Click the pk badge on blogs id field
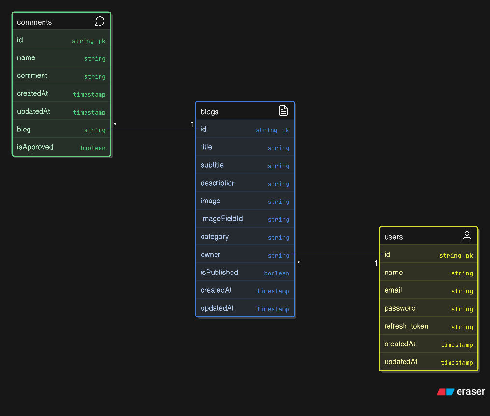This screenshot has height=416, width=490. 286,130
